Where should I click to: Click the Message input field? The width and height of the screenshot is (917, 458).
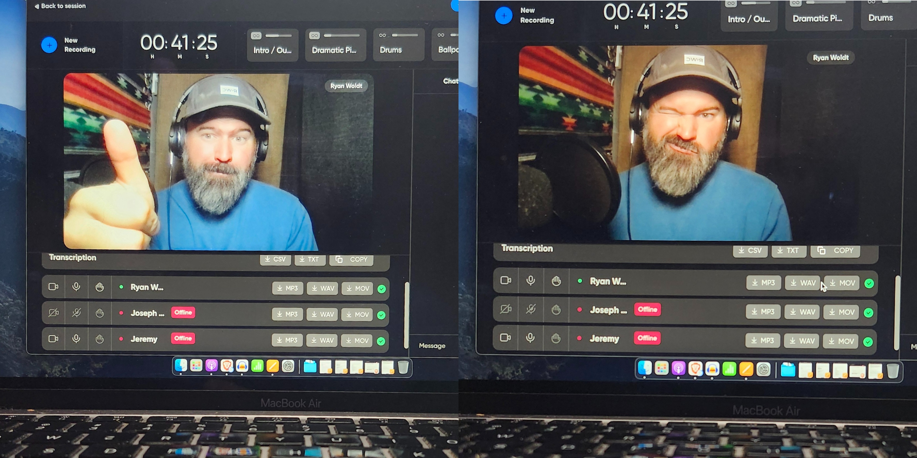[431, 346]
